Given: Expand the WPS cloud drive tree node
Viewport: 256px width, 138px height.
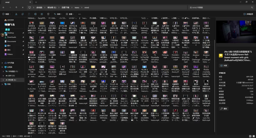Looking at the screenshot, I should pyautogui.click(x=2, y=63).
